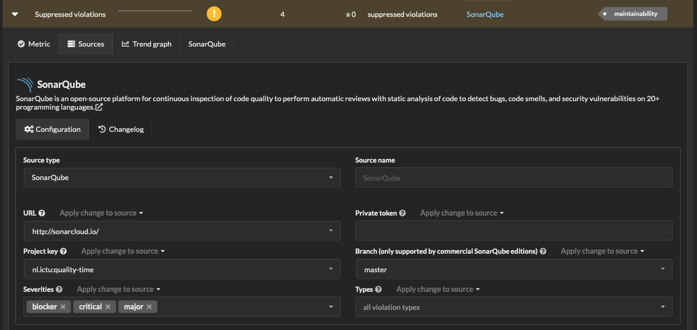Open the URL field dropdown arrow
Viewport: 697px width, 330px height.
click(331, 231)
